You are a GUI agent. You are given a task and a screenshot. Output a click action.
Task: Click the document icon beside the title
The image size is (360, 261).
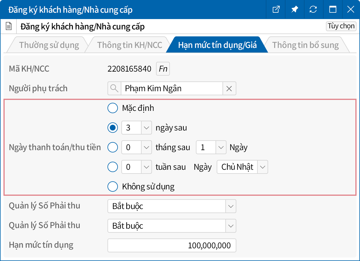pyautogui.click(x=9, y=27)
